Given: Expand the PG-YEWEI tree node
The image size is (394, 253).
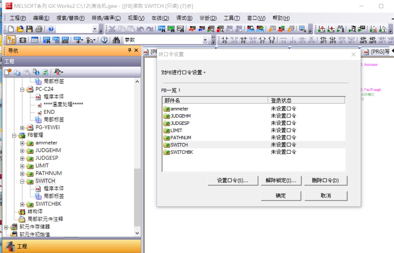Looking at the screenshot, I should point(22,128).
